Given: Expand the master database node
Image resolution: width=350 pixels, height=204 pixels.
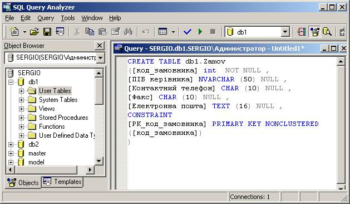Looking at the screenshot, I should (x=11, y=153).
